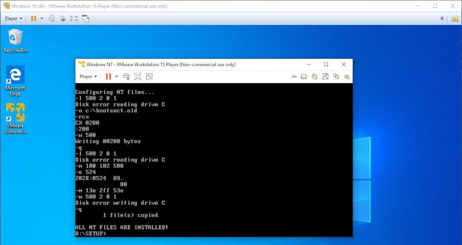Click the double-chevron devices icon in the outer VMware 14 toolbar

click(441, 18)
